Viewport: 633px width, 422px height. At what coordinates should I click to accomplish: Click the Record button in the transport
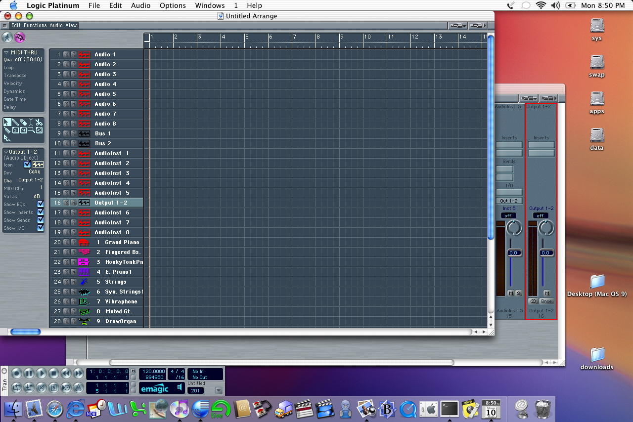16,374
